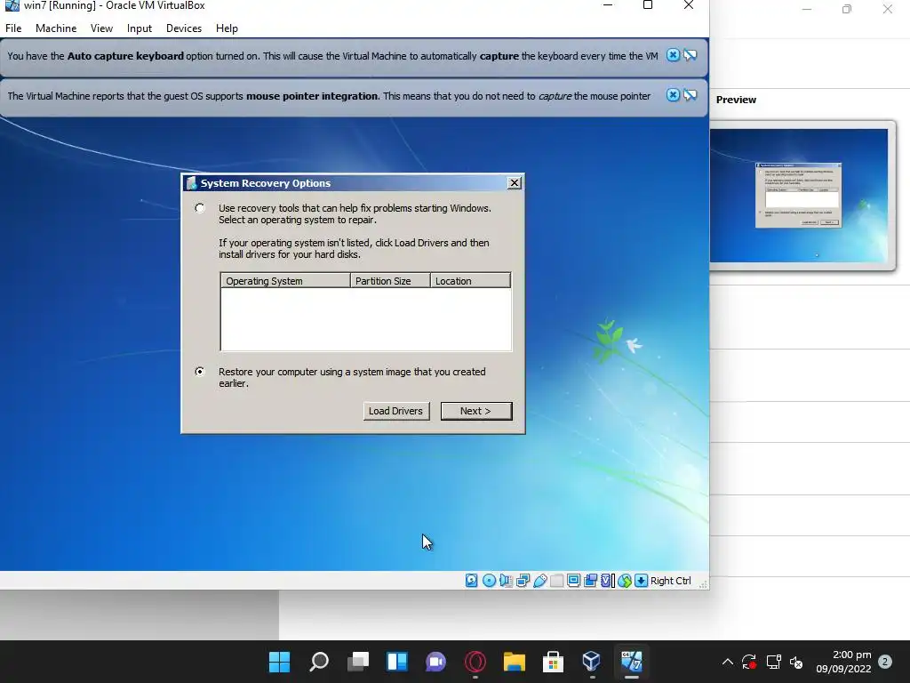Select the 'Restore your computer' radio button
The image size is (910, 683).
pyautogui.click(x=200, y=372)
